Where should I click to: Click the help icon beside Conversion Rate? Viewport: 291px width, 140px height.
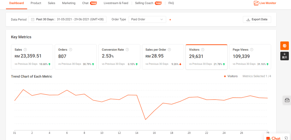[x=127, y=50]
